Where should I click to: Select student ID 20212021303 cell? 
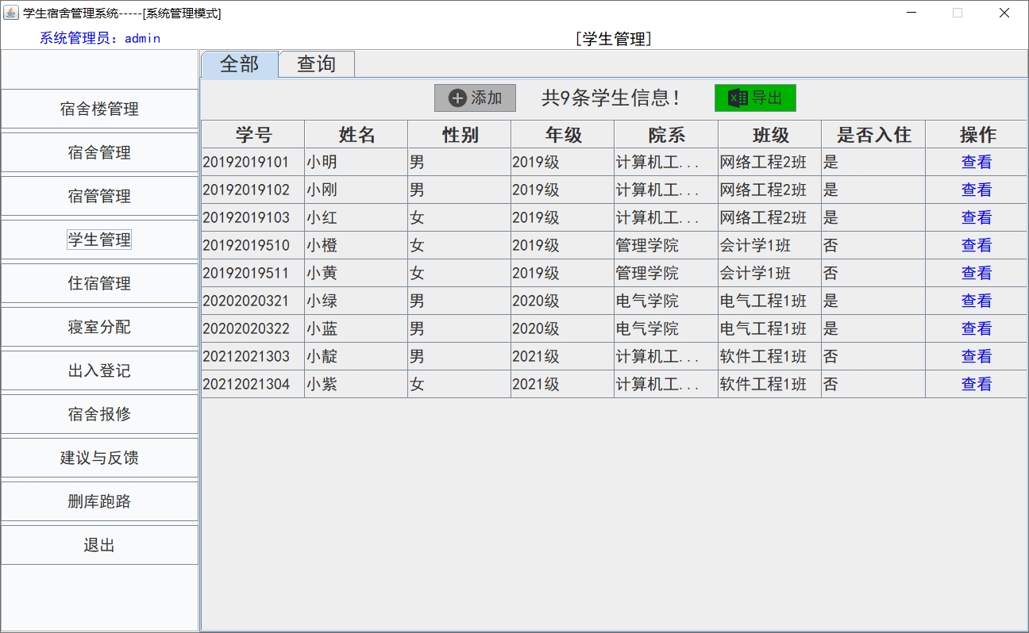pos(253,356)
